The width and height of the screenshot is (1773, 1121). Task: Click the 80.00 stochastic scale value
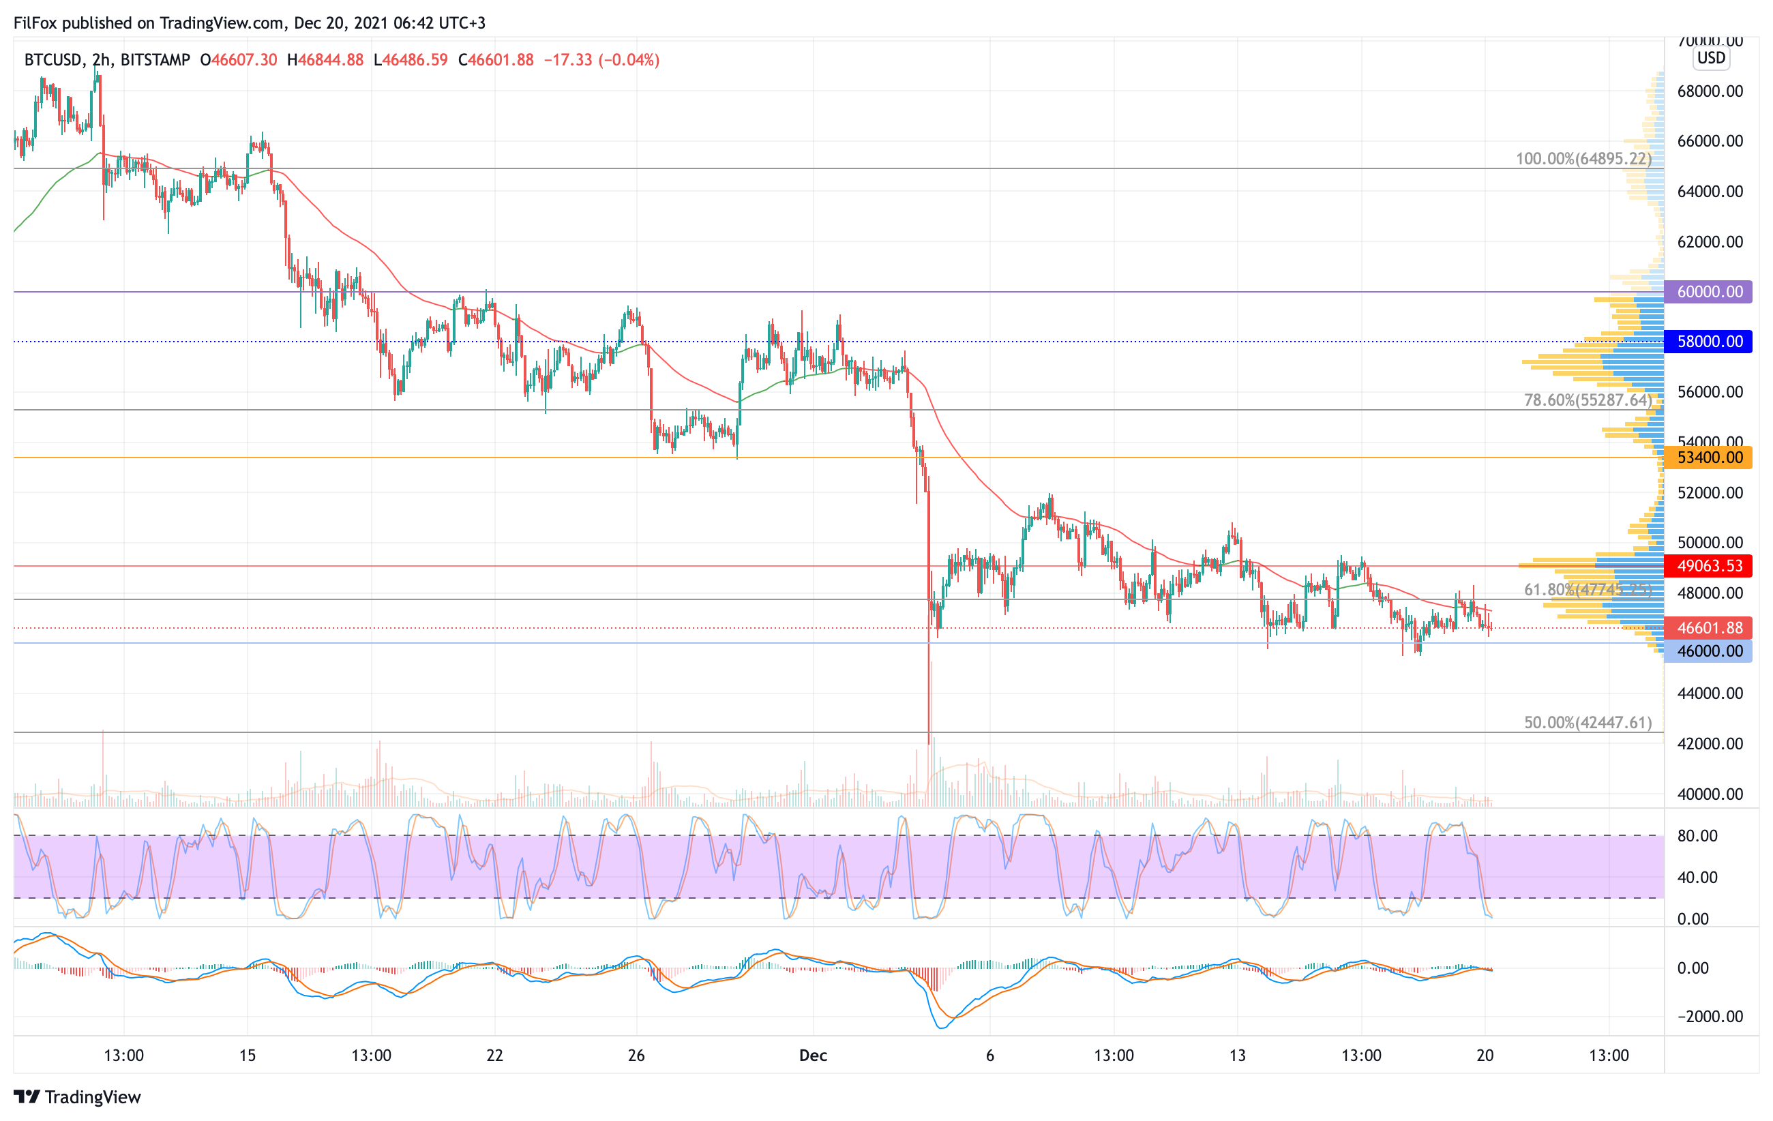pyautogui.click(x=1697, y=836)
